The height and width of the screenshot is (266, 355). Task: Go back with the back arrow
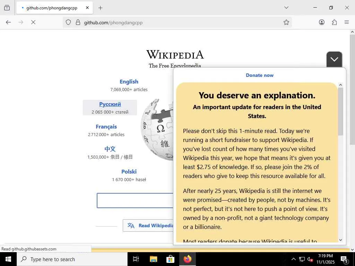click(x=8, y=22)
